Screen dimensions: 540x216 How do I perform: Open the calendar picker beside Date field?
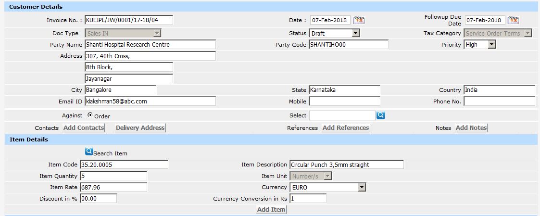(x=359, y=20)
